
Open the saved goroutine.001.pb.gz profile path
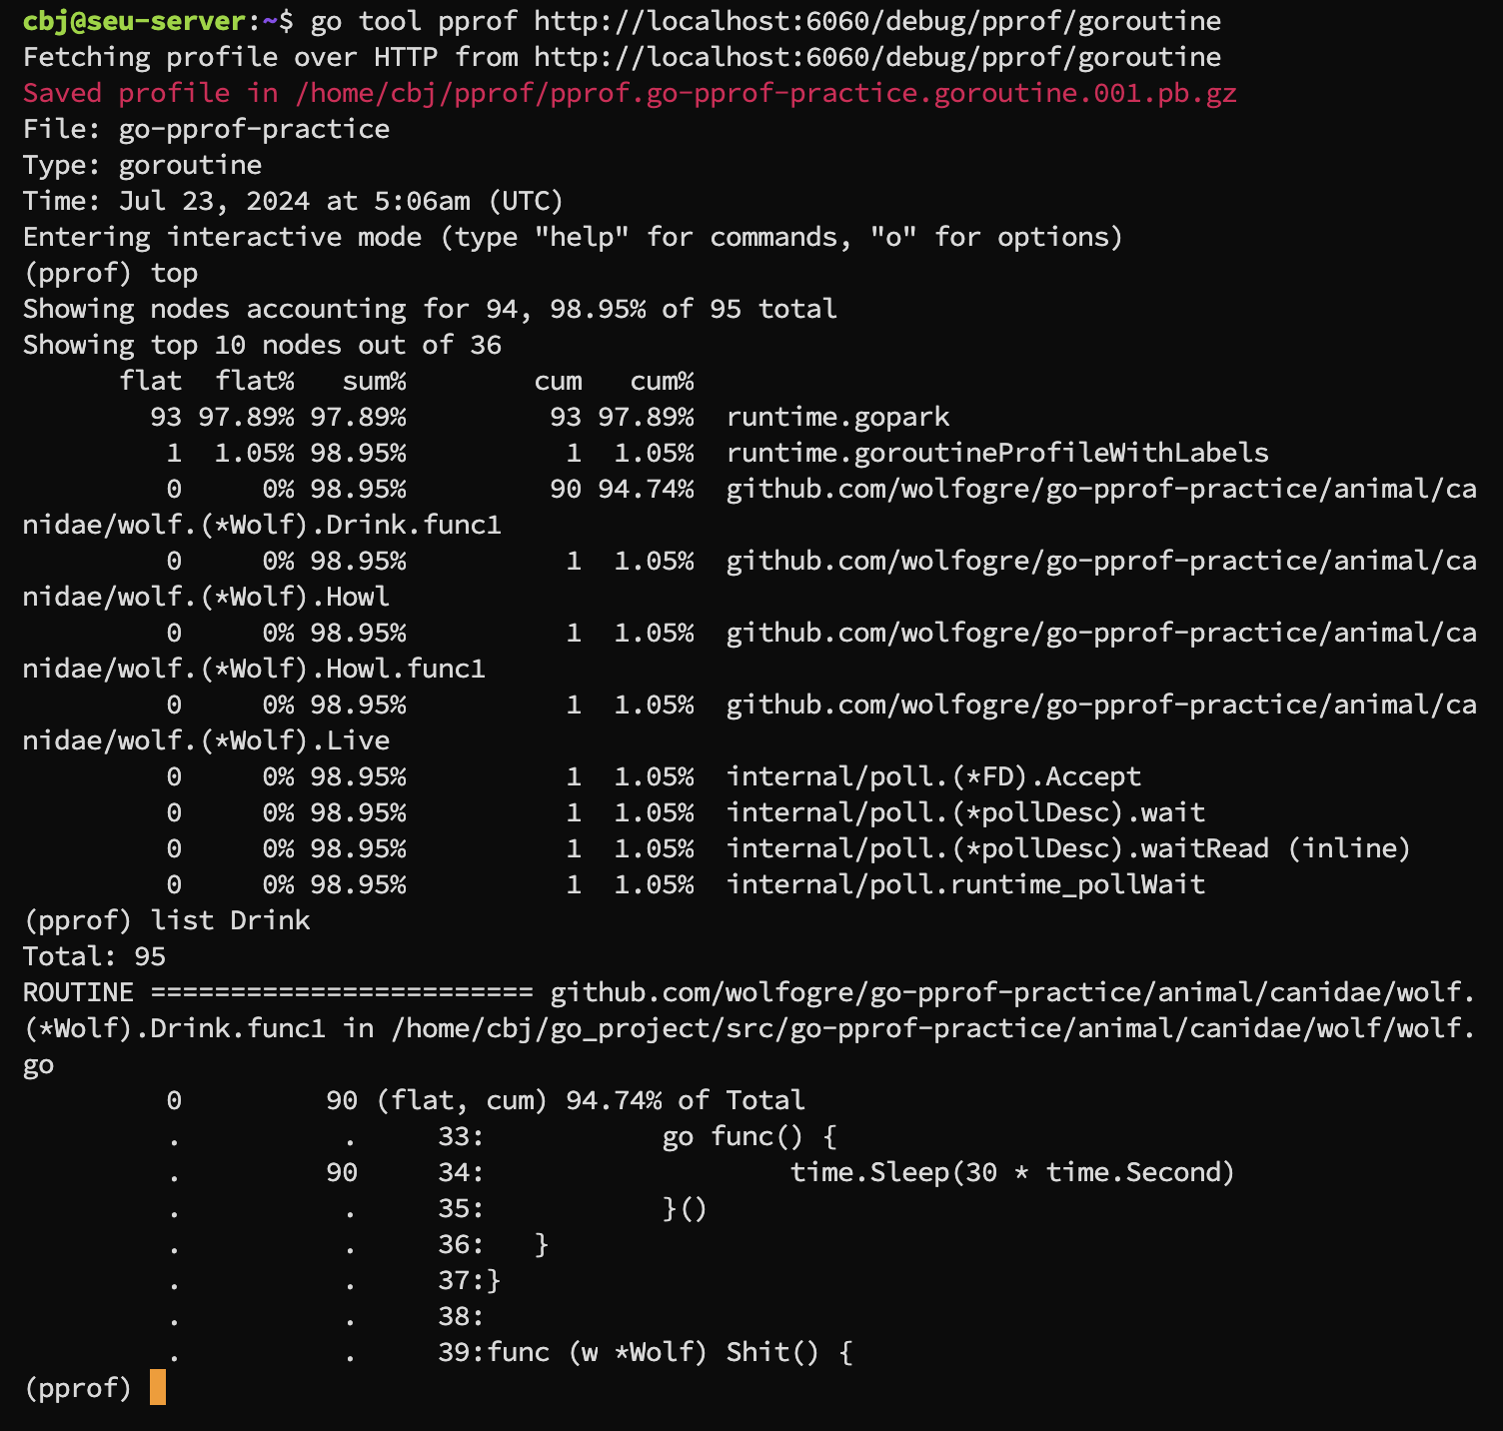(x=765, y=93)
